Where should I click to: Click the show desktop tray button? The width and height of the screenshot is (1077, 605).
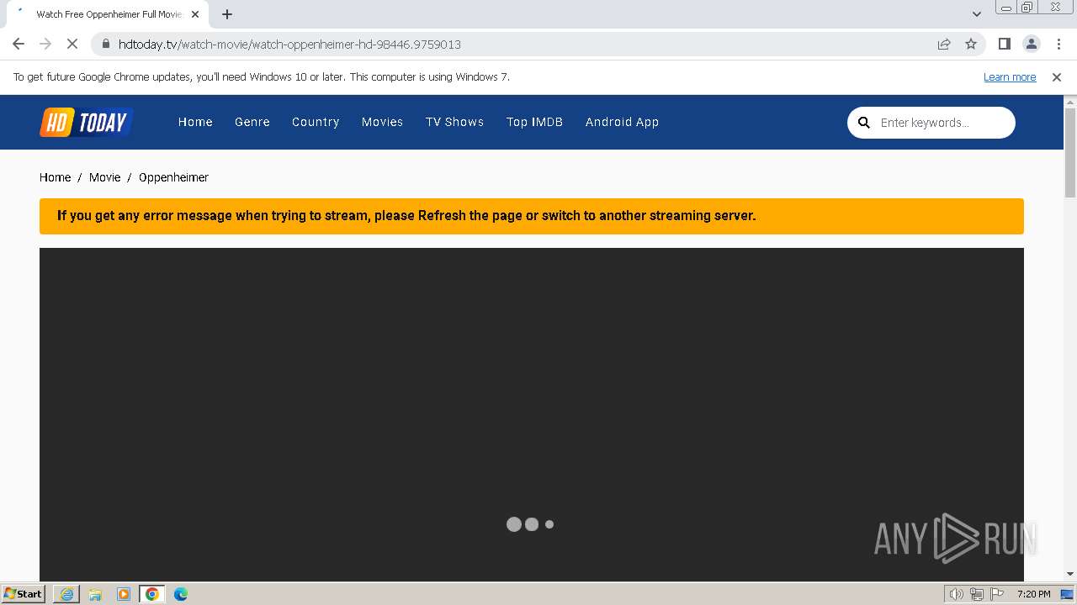click(x=1068, y=594)
